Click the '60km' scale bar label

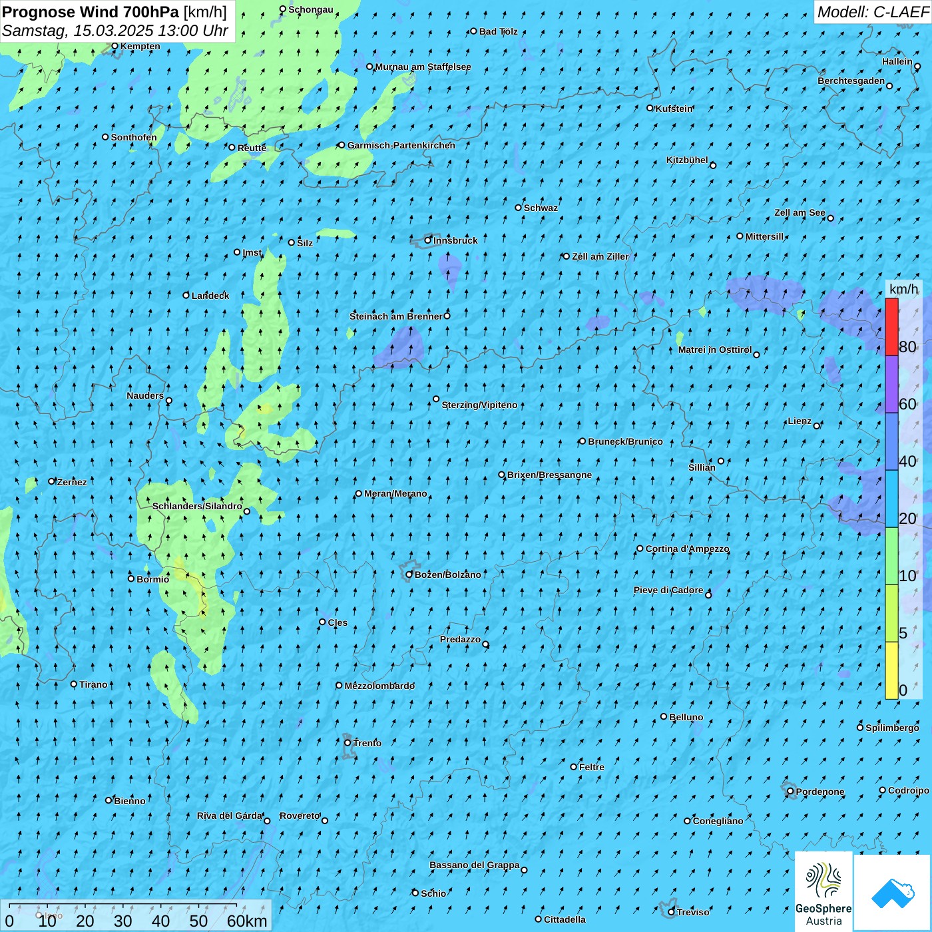point(247,921)
